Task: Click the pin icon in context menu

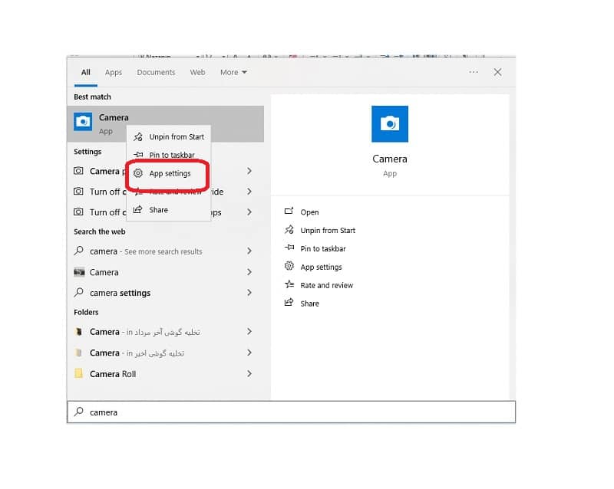Action: pyautogui.click(x=138, y=155)
